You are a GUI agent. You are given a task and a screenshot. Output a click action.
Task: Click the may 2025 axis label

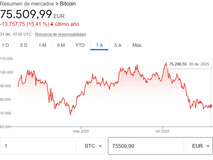[81, 131]
